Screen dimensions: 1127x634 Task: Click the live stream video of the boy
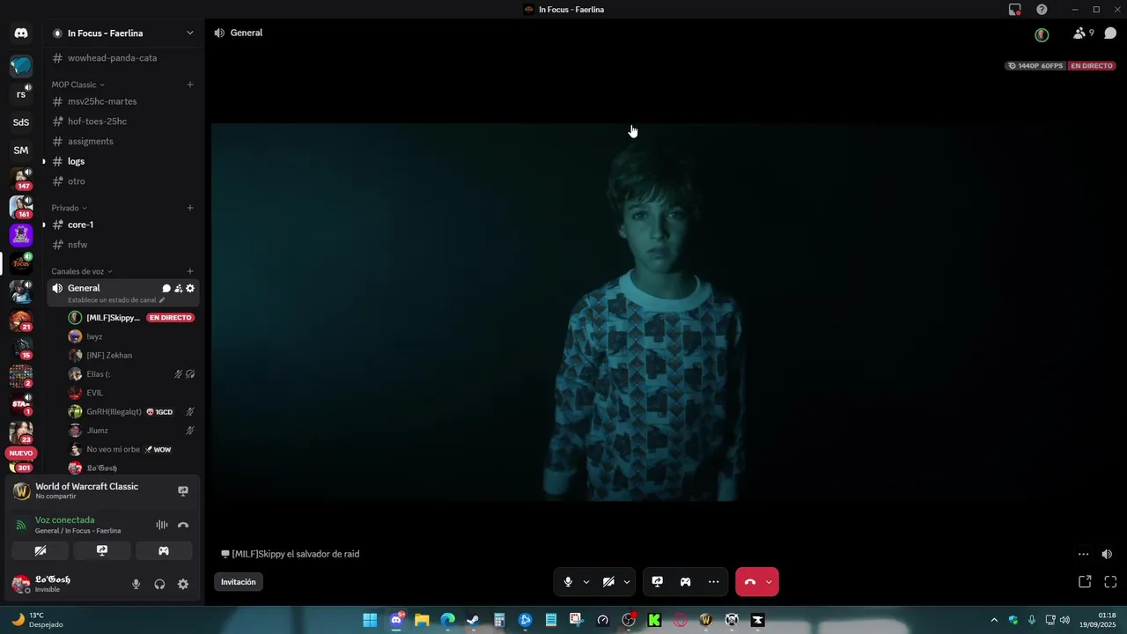pos(667,313)
